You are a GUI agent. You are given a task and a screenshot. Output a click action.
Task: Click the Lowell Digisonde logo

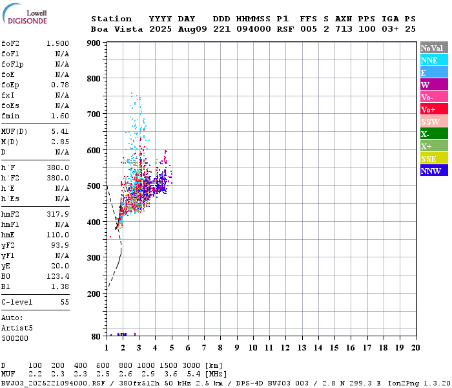click(x=25, y=14)
